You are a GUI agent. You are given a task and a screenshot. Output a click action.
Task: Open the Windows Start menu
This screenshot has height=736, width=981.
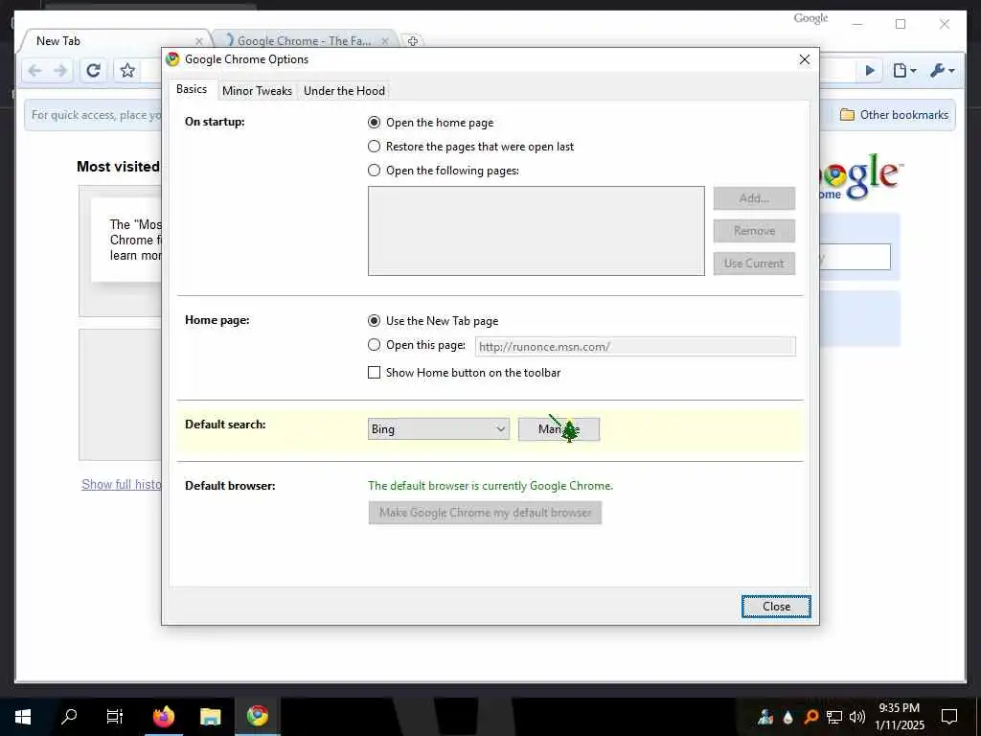(23, 717)
